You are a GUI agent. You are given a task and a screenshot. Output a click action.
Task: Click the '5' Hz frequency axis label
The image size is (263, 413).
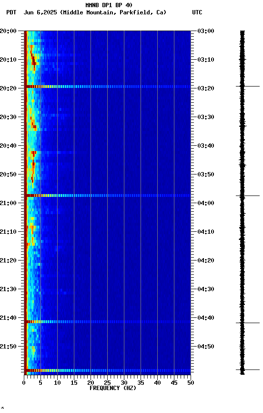40,383
